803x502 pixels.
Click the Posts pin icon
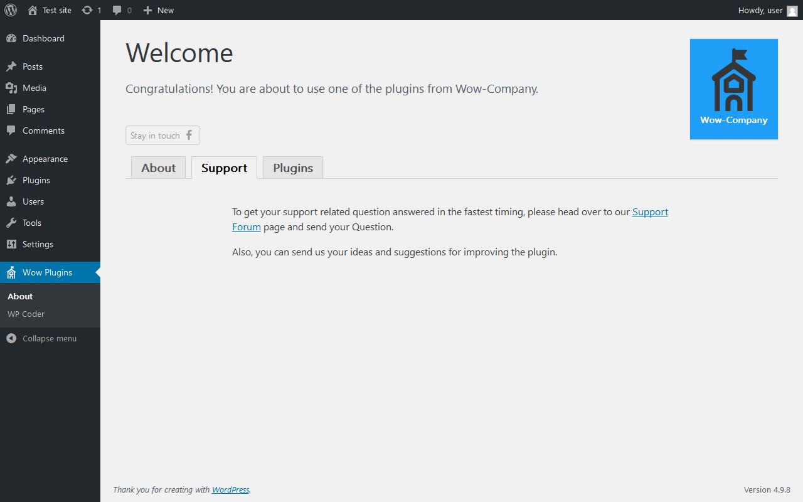pos(11,67)
